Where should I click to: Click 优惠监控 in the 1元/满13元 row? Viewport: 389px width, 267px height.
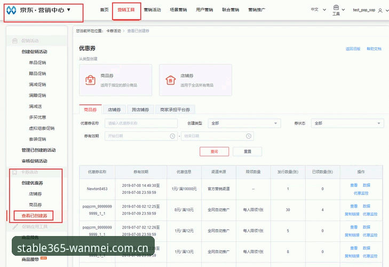[x=370, y=256]
